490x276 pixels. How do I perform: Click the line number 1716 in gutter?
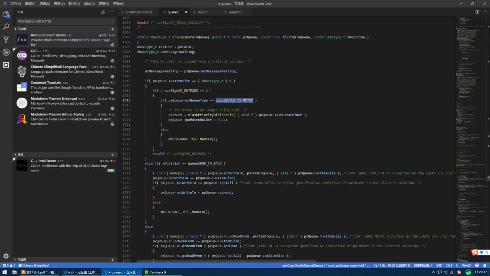tap(127, 100)
